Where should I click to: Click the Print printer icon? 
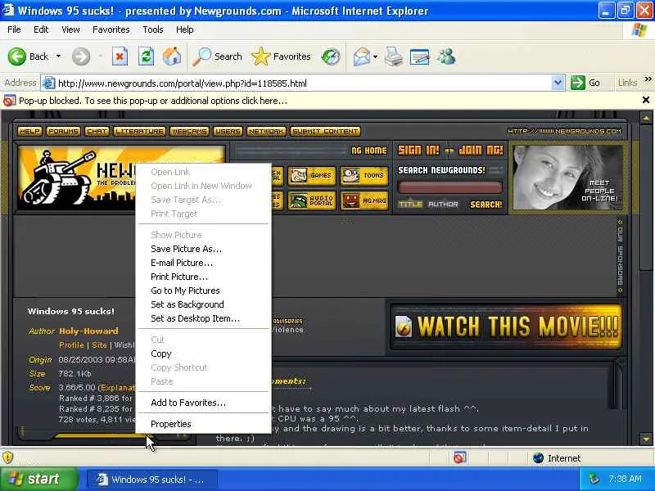[x=394, y=56]
